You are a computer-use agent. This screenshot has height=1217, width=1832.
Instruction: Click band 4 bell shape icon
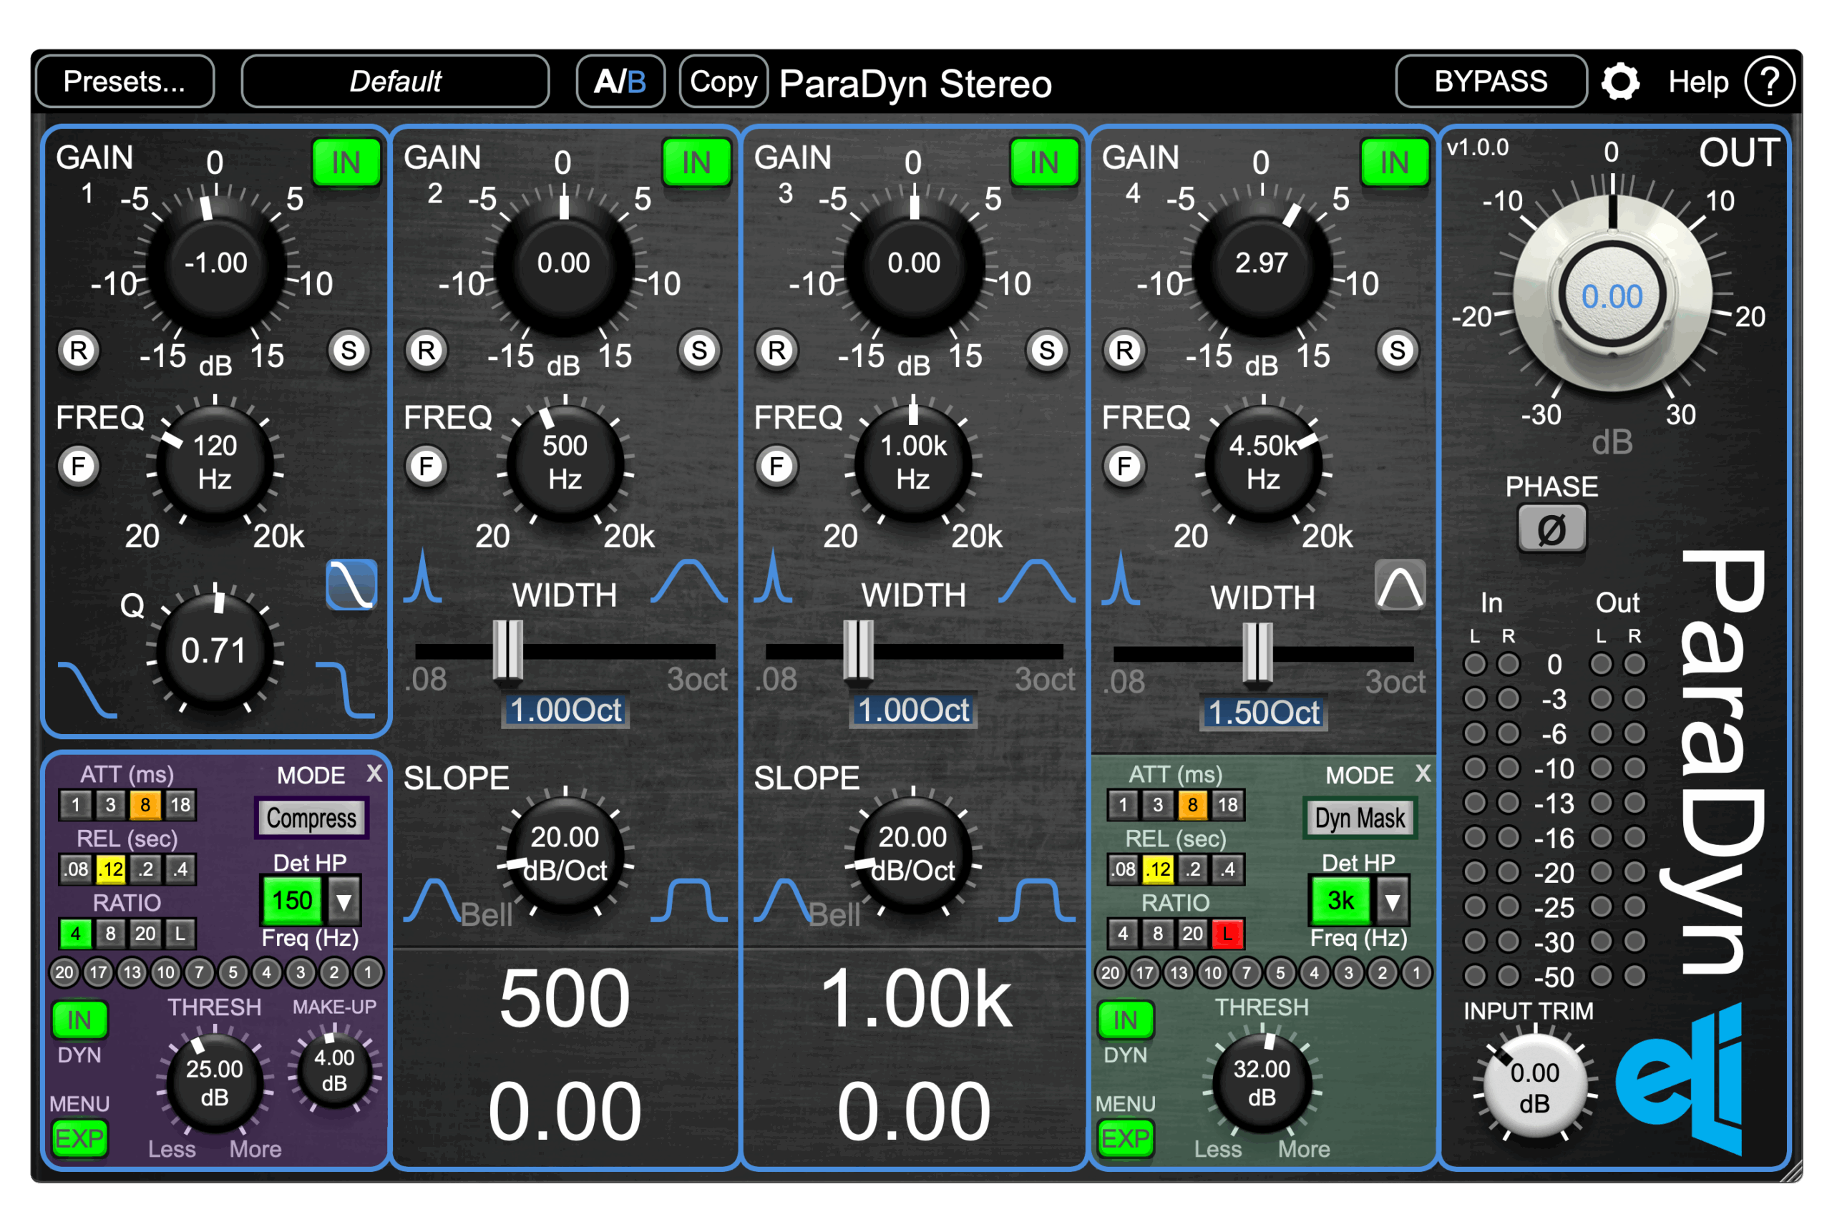pos(1400,585)
